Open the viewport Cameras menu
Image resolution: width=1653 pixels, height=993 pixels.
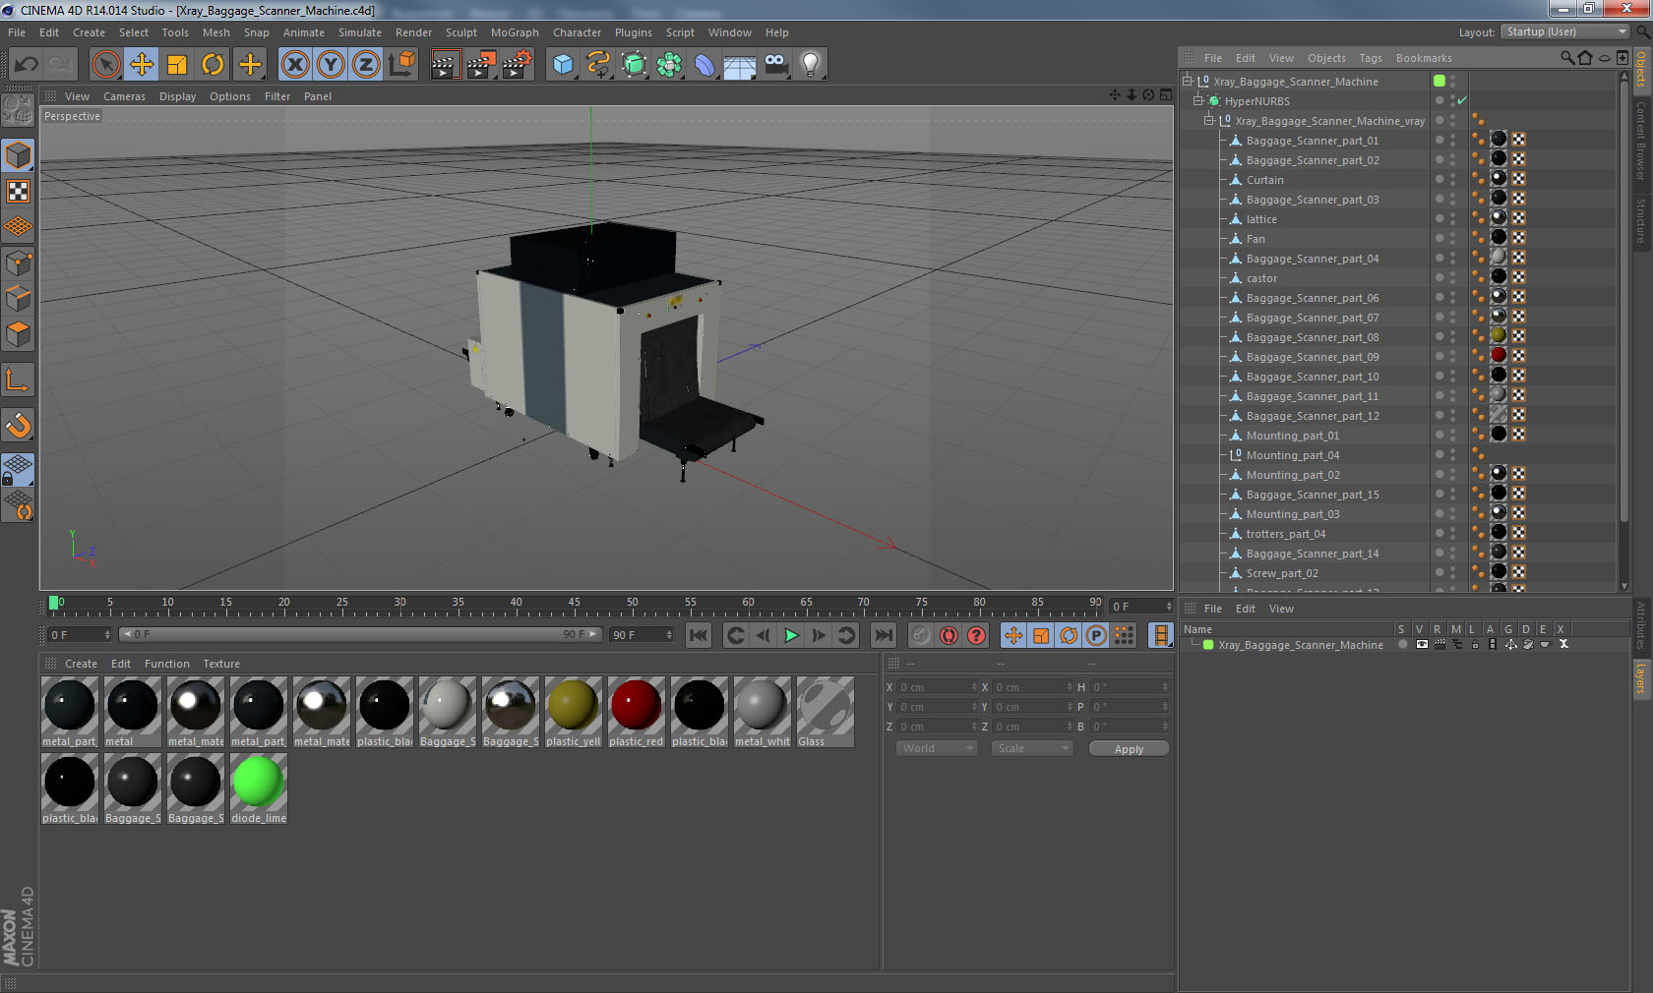pyautogui.click(x=124, y=96)
